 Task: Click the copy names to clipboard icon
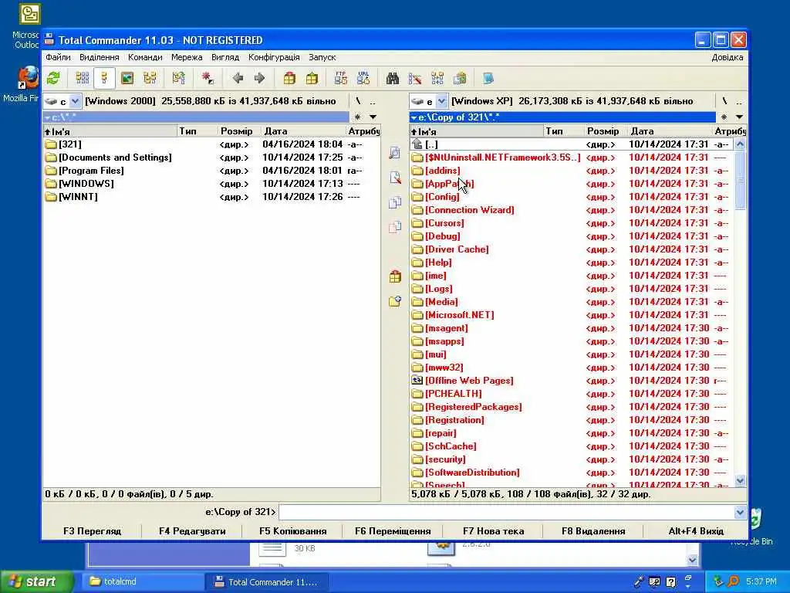460,78
